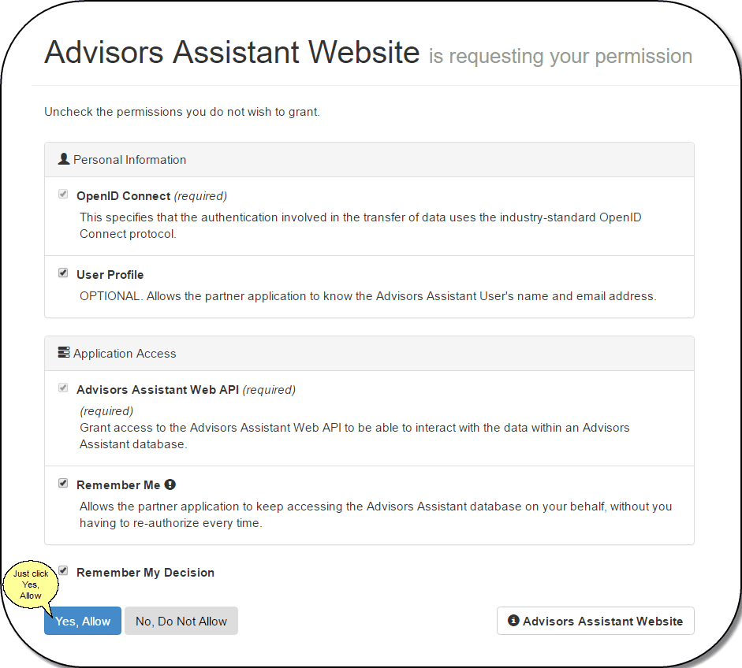Click the disabled OpenID Connect checkbox
The height and width of the screenshot is (668, 742).
tap(63, 194)
